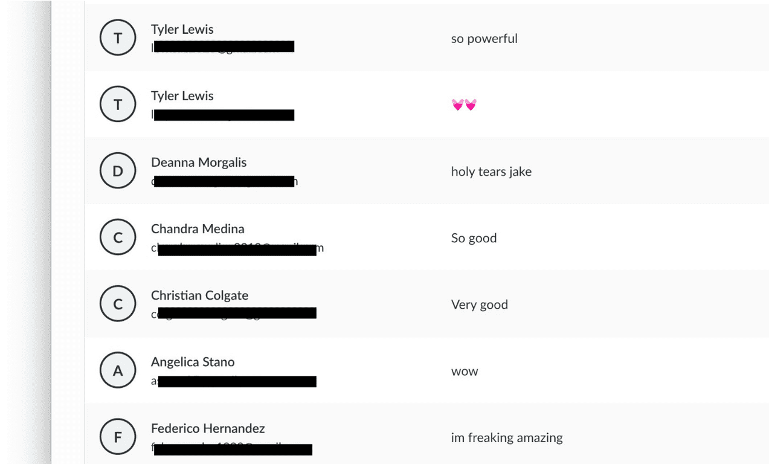Viewport: 769px width, 464px height.
Task: Click Federico Hernandez's F avatar
Action: (118, 437)
